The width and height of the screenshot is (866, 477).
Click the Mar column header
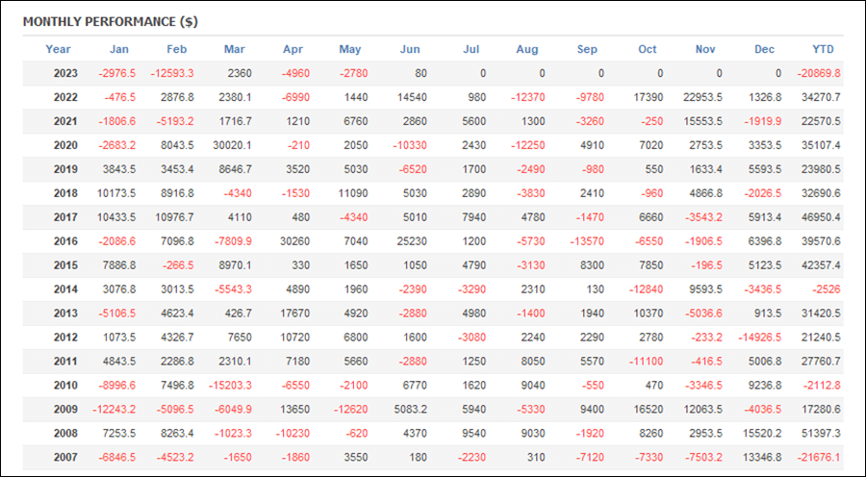(x=234, y=49)
